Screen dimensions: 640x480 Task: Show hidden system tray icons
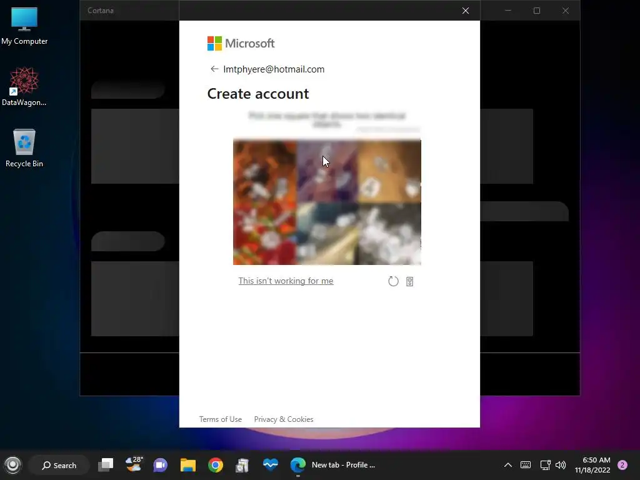[507, 465]
